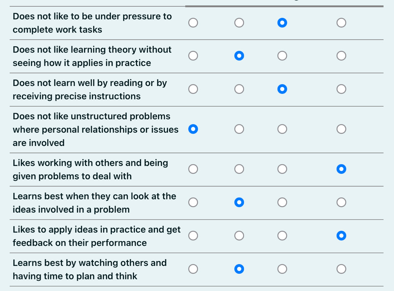The height and width of the screenshot is (291, 394).
Task: Select the second option in the pressure to complete tasks row
Action: click(x=239, y=23)
